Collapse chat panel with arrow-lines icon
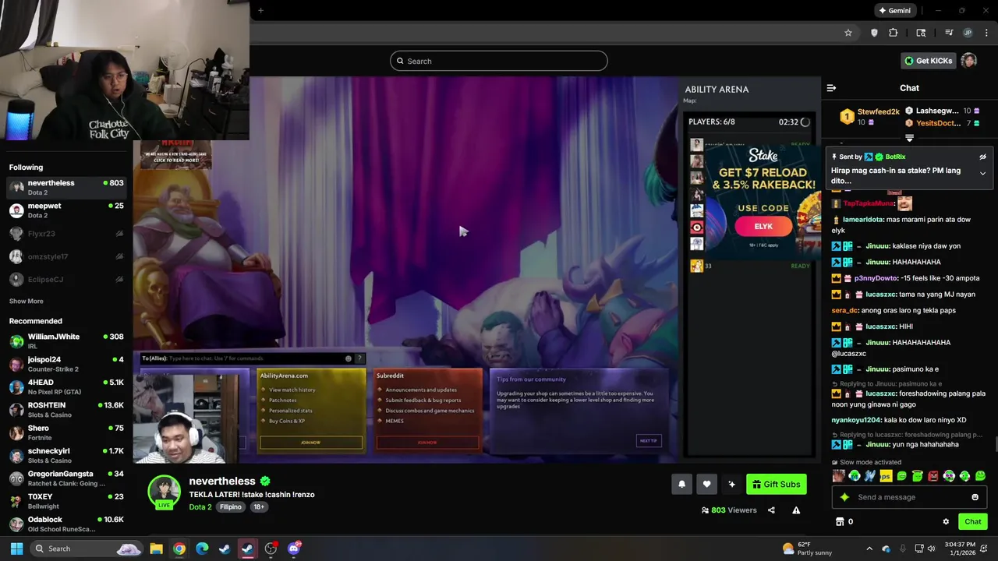Viewport: 998px width, 561px height. pos(831,88)
